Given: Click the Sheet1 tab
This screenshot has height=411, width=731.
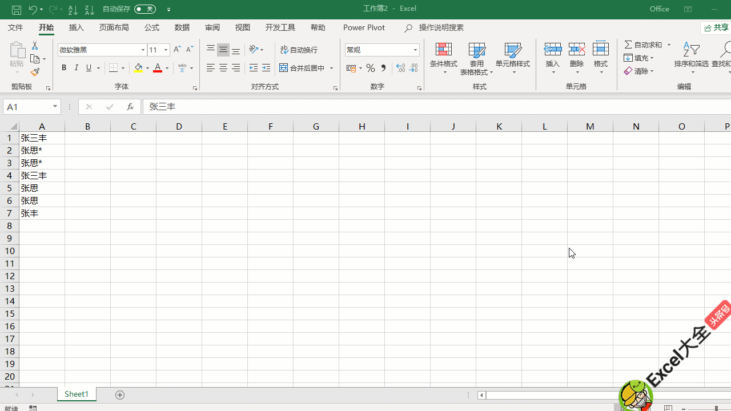Looking at the screenshot, I should 77,394.
